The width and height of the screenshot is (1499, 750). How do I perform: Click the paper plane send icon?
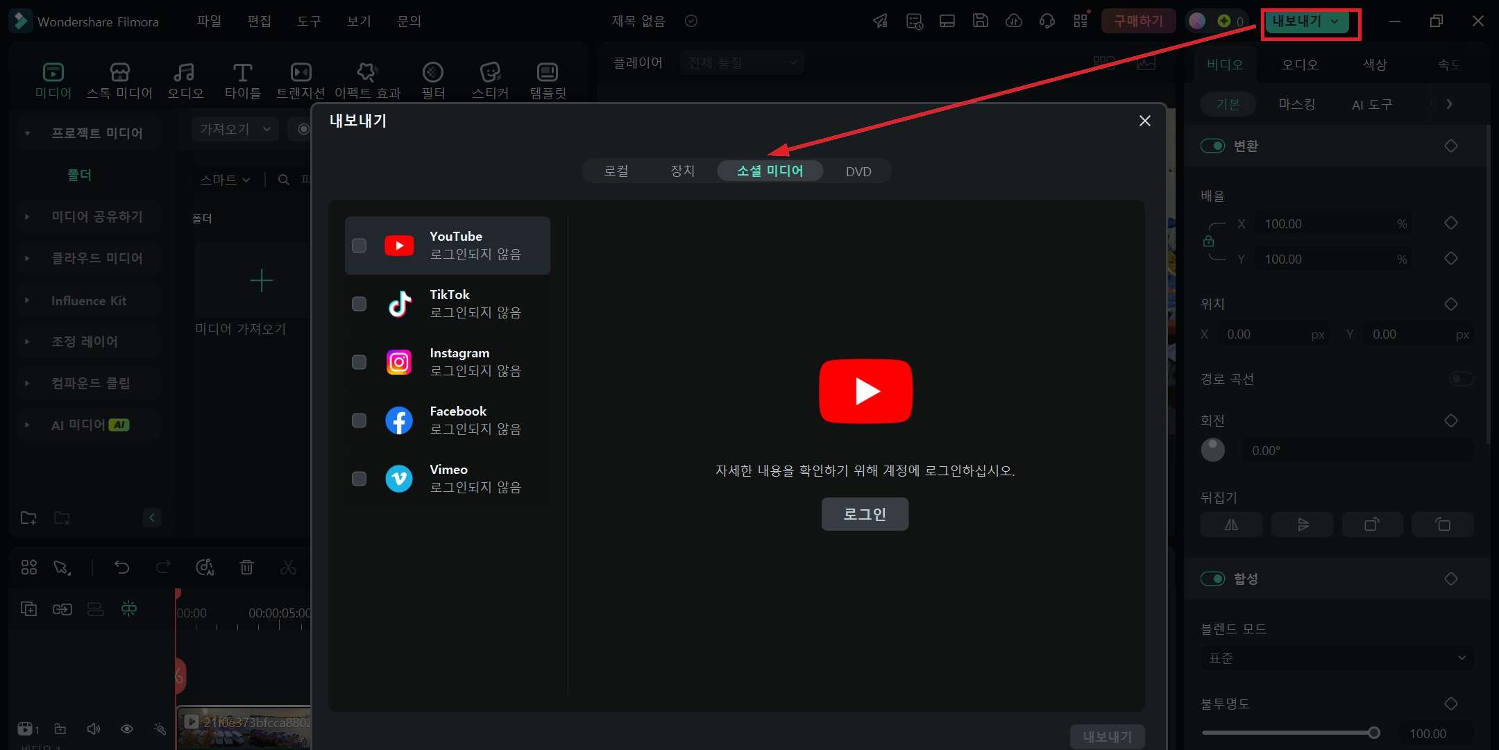coord(881,21)
